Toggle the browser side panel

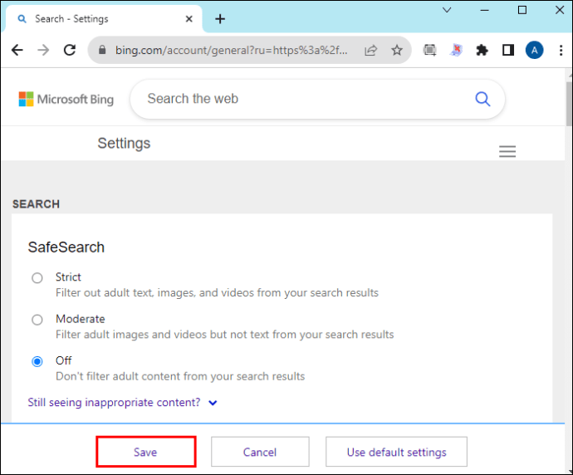point(508,50)
